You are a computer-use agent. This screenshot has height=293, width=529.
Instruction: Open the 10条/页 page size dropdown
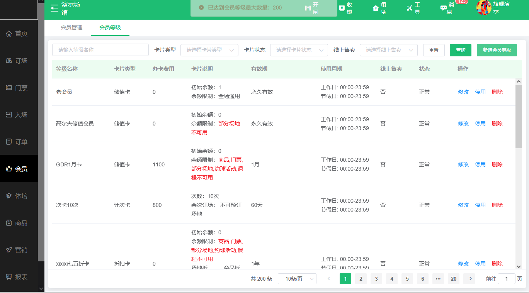pos(297,279)
